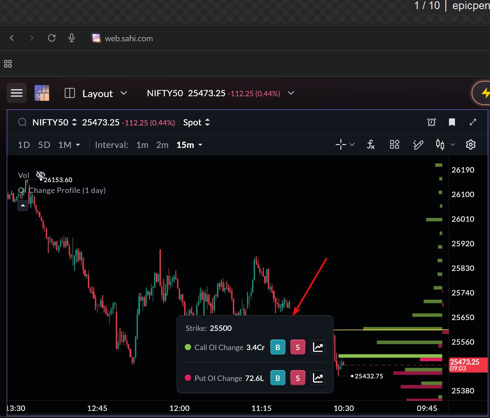This screenshot has height=418, width=490.
Task: Go forward with browser forward arrow
Action: tap(31, 38)
